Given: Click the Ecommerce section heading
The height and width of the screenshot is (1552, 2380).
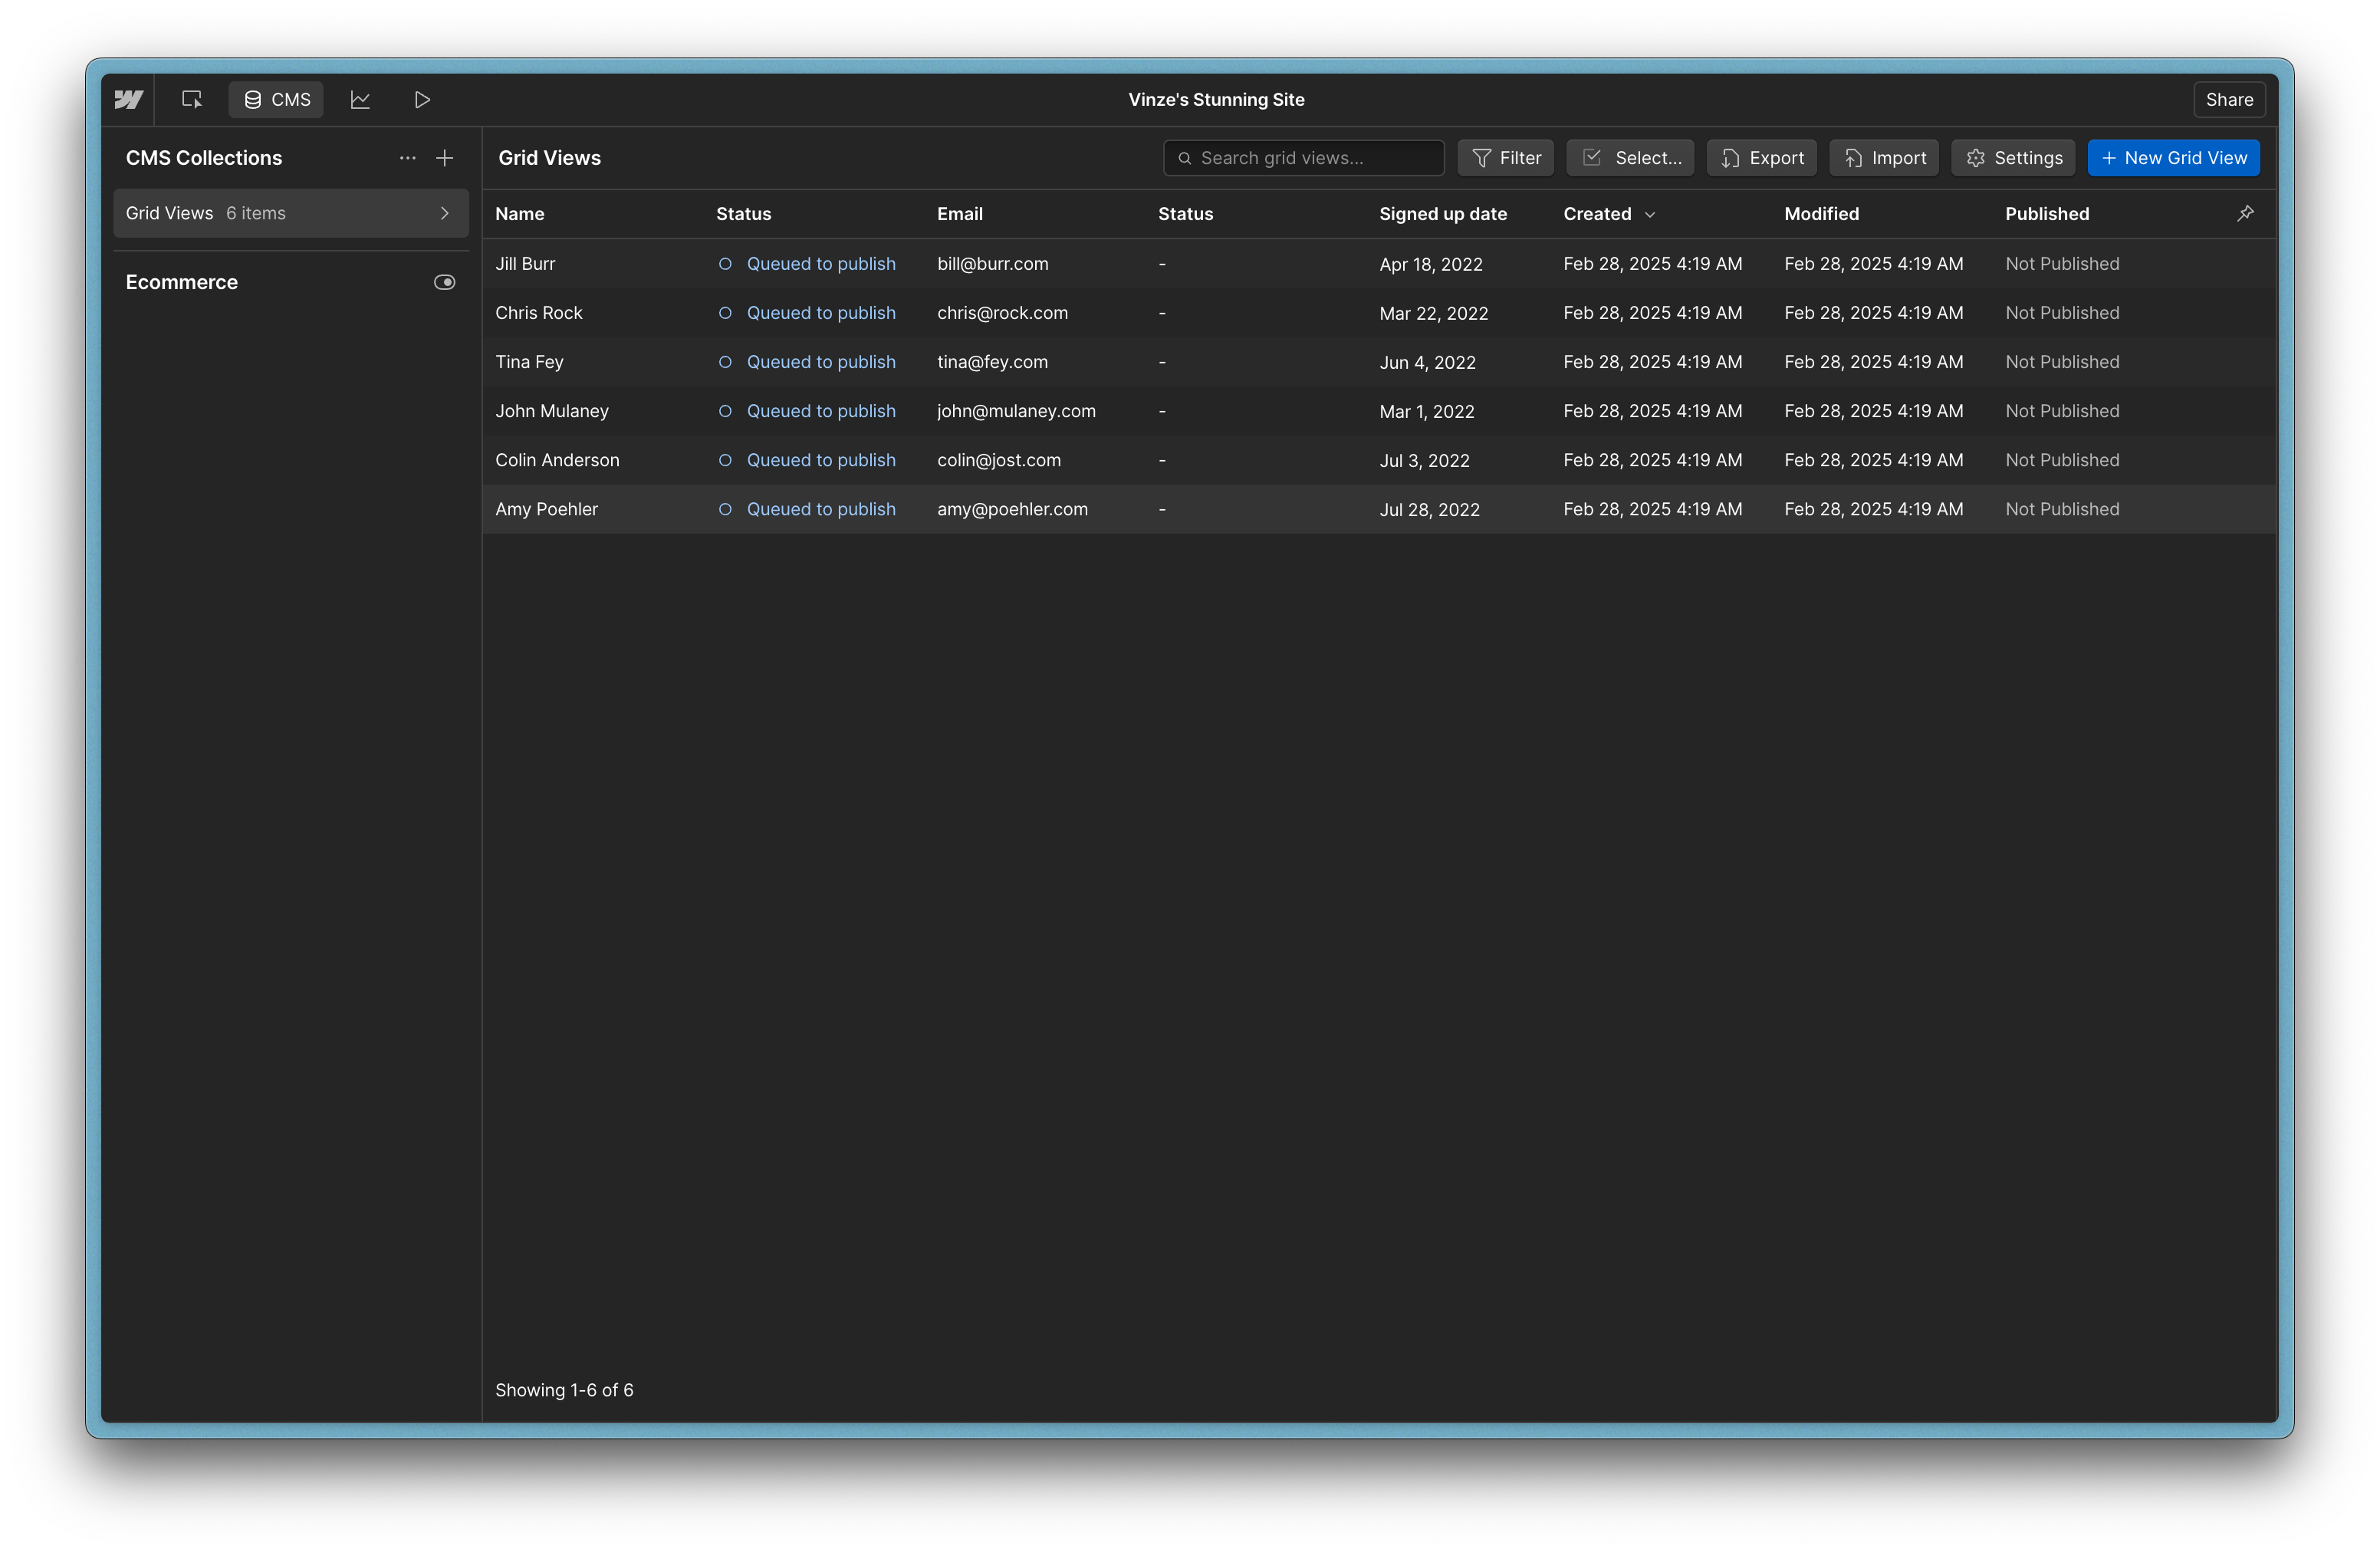Looking at the screenshot, I should (x=182, y=282).
